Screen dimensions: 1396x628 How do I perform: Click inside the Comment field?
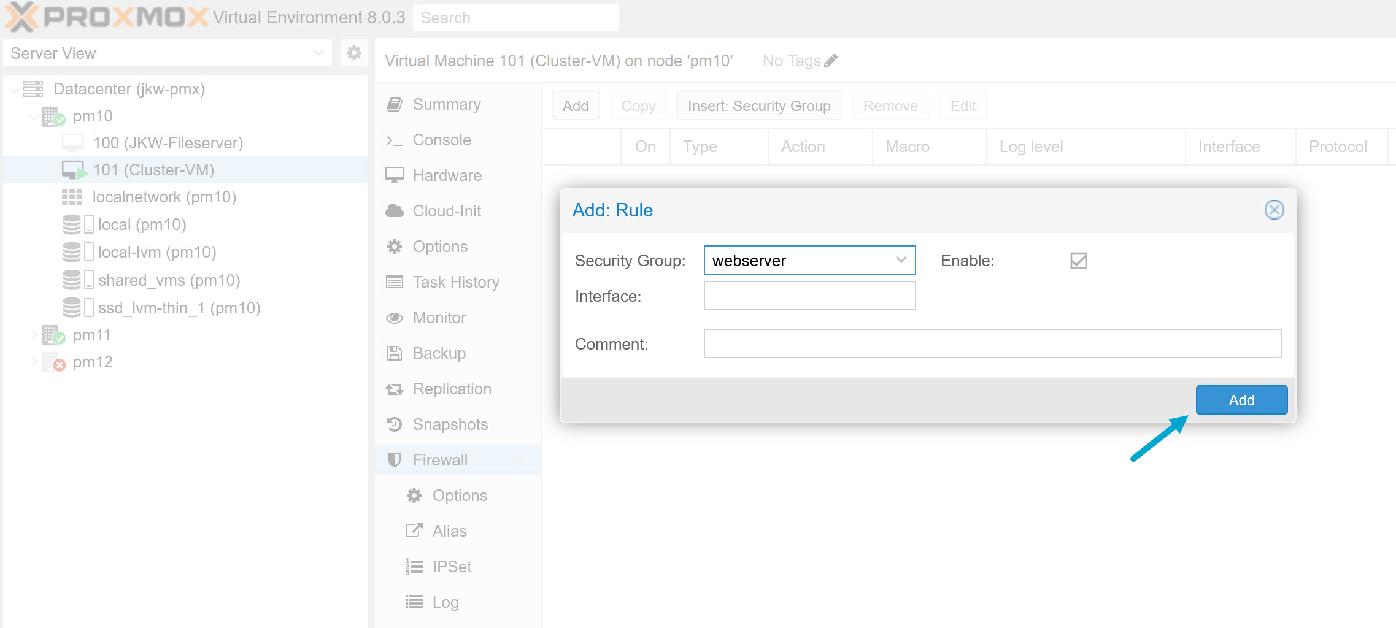(x=992, y=343)
